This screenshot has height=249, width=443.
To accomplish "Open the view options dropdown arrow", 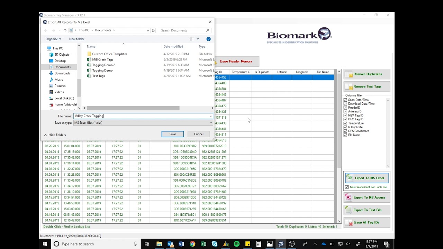I will (x=198, y=39).
